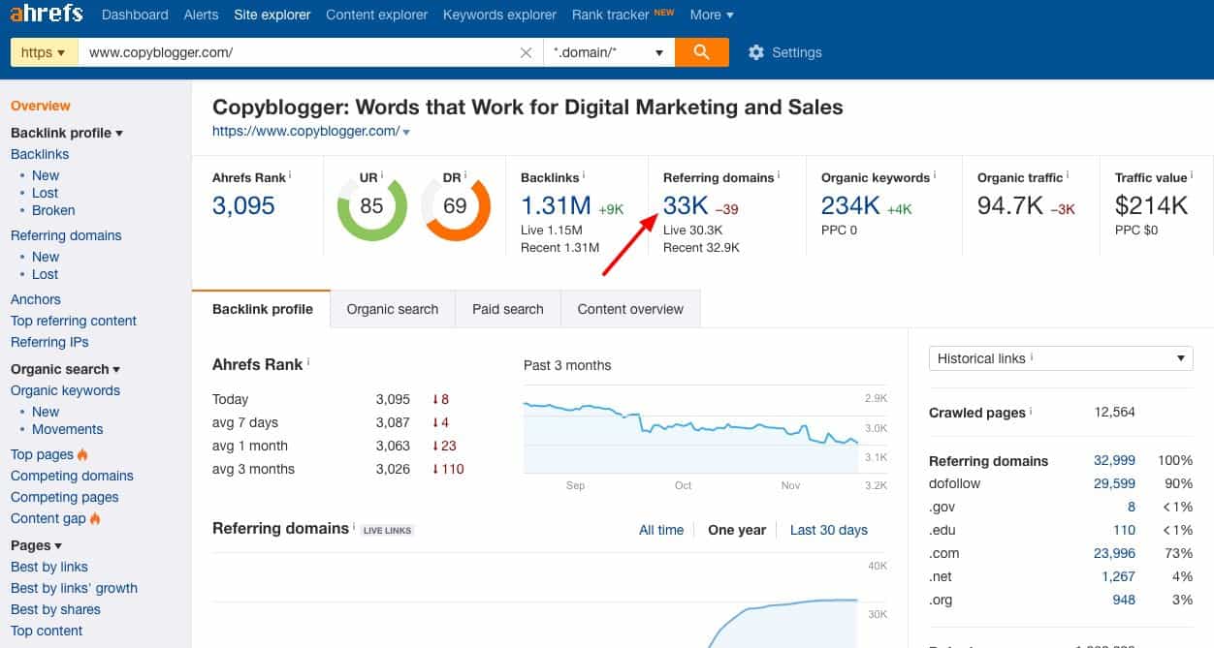Click the Ahrefs Rank line chart

coord(690,431)
